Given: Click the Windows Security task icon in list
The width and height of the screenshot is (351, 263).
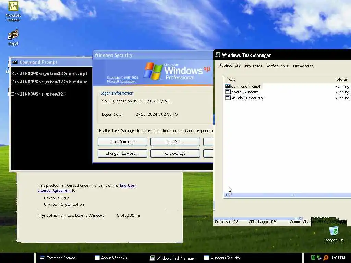Looking at the screenshot, I should (x=228, y=98).
